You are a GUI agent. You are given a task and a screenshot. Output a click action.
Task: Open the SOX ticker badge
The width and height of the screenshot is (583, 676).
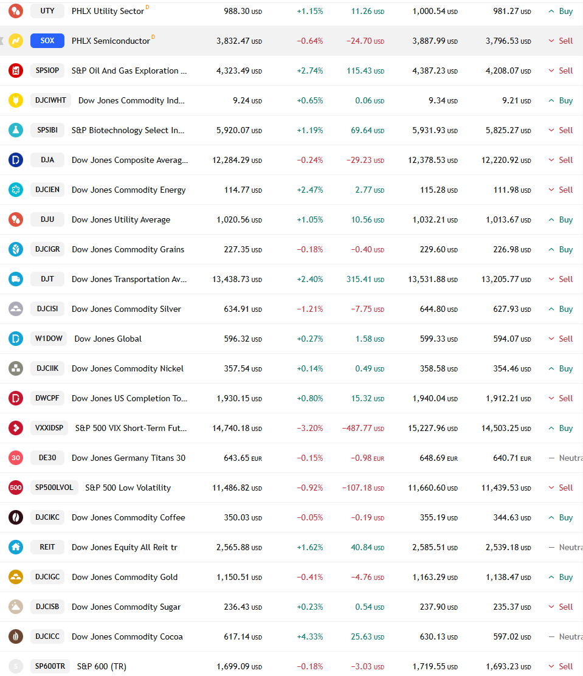click(47, 41)
